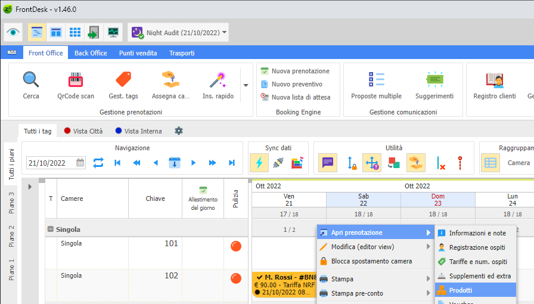Go back one day arrow
The width and height of the screenshot is (534, 304).
(x=156, y=163)
